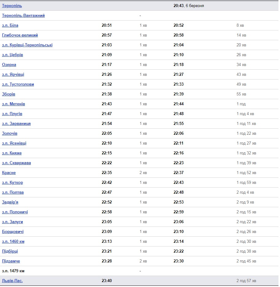Viewport: 280px width, 287px height.
Task: Open the Золочів station link
Action: 10,134
